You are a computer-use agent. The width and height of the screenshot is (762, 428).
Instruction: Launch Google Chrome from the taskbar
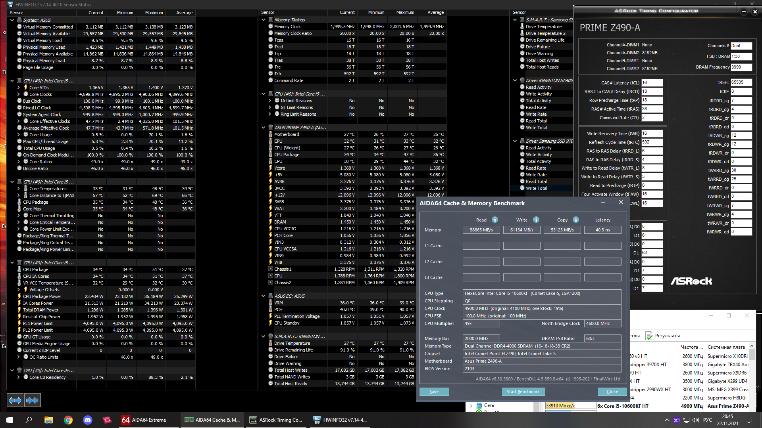click(68, 420)
